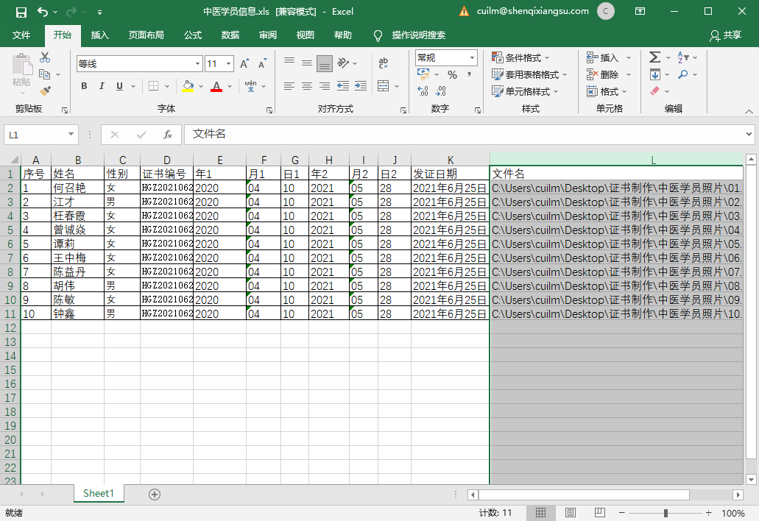Click the 格式 format cells button
759x521 pixels.
click(x=607, y=91)
